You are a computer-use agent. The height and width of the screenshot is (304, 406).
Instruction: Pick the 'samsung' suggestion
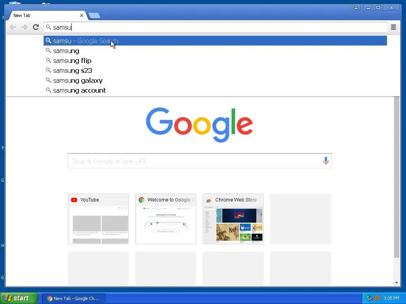215,51
